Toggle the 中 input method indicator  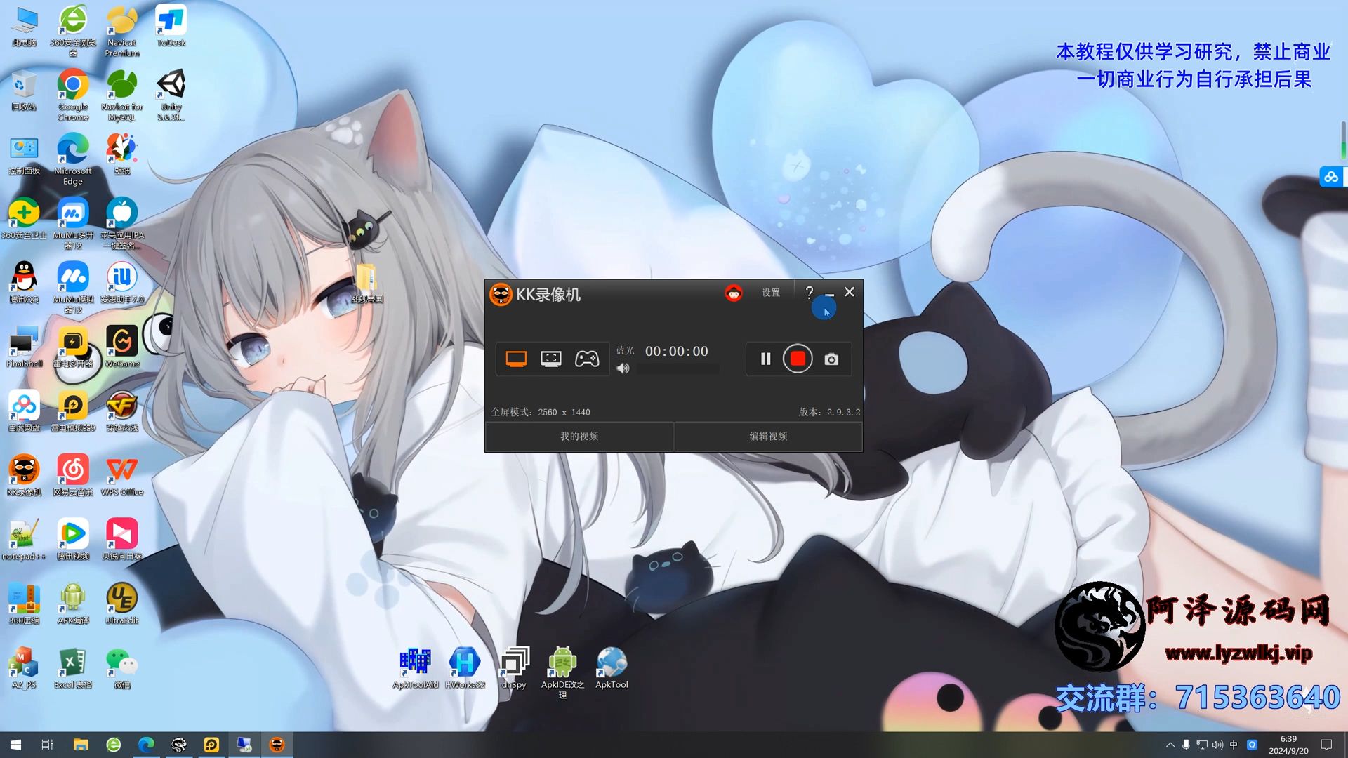(1234, 745)
